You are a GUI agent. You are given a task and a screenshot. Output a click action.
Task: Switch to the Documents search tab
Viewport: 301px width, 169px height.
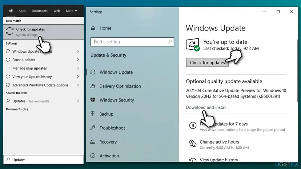(x=40, y=11)
